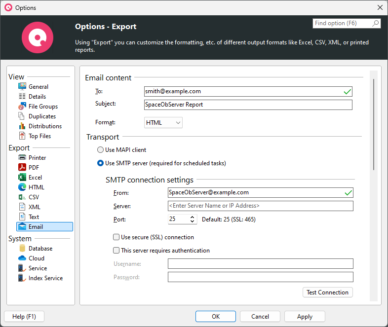
Task: Increase the Port value with up arrow
Action: [x=193, y=217]
